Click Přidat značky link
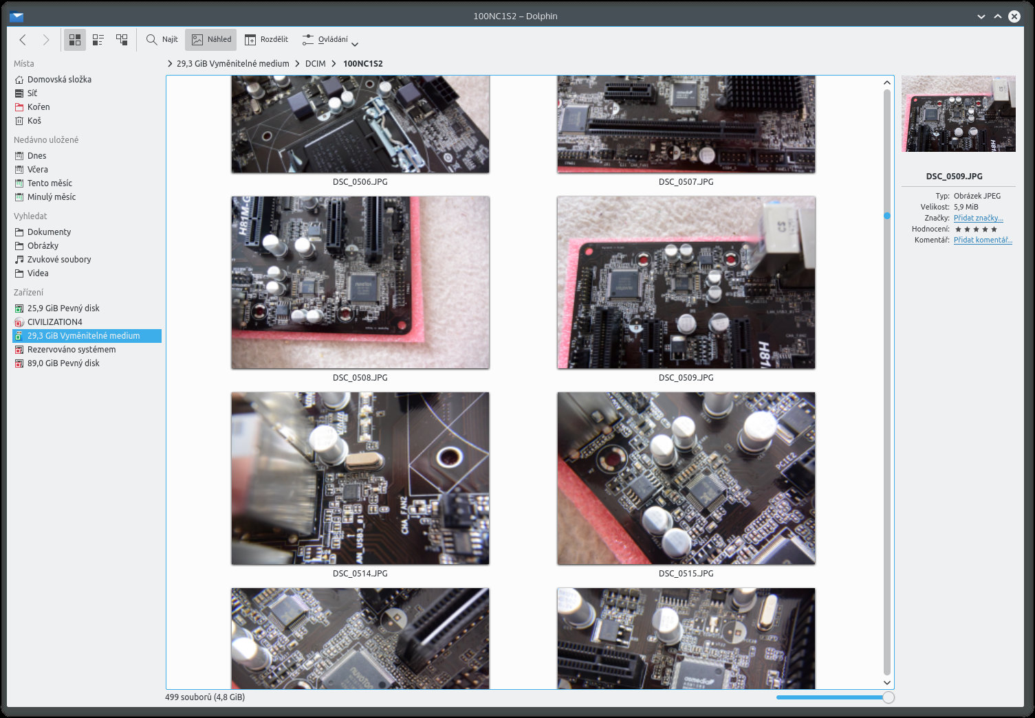This screenshot has height=718, width=1035. 978,218
